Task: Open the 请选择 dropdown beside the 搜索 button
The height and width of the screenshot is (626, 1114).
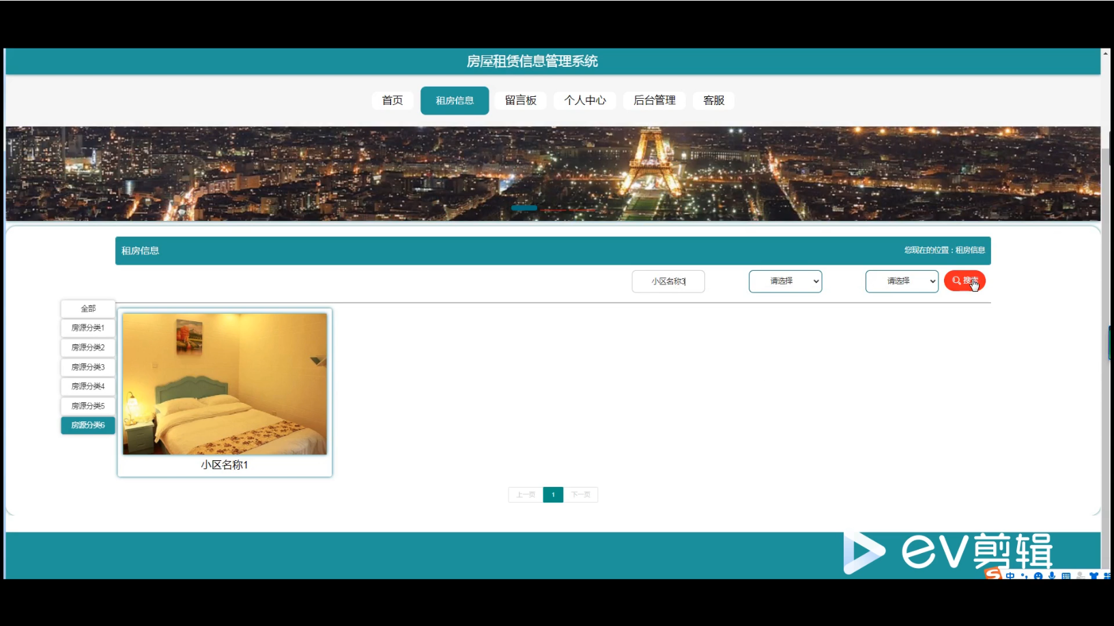Action: click(902, 281)
